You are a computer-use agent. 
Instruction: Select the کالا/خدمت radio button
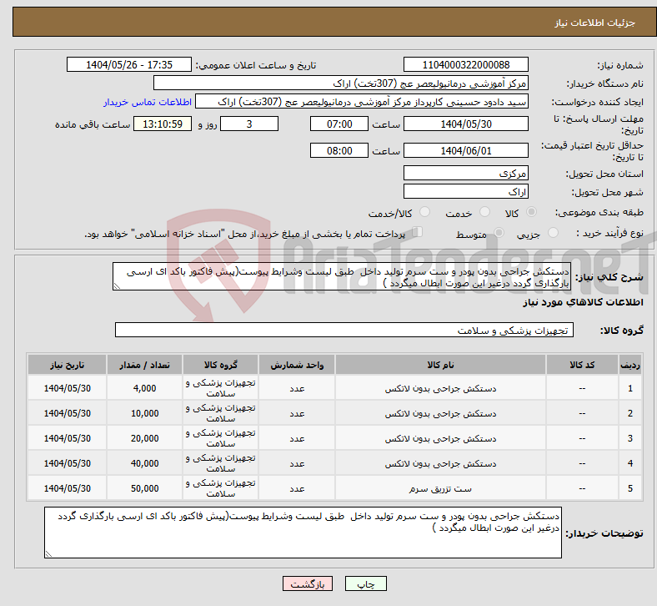point(424,212)
